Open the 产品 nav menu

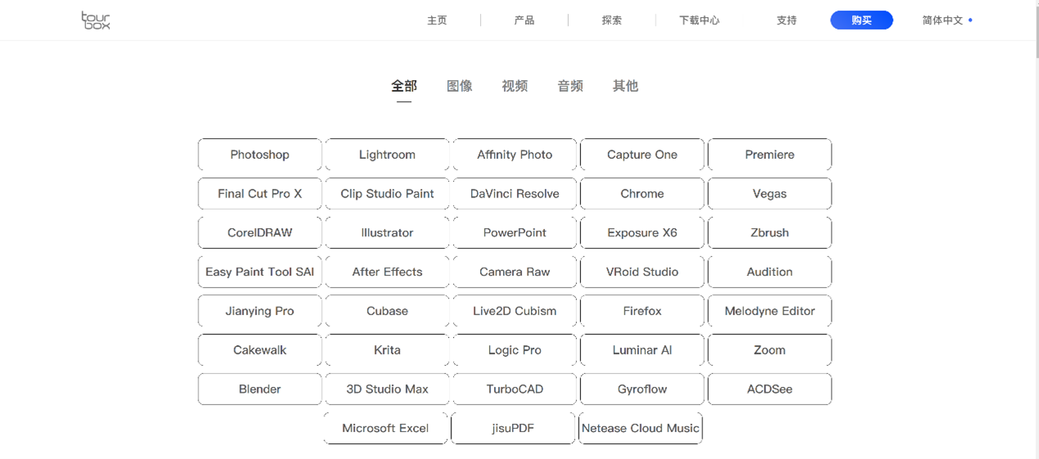pos(524,20)
